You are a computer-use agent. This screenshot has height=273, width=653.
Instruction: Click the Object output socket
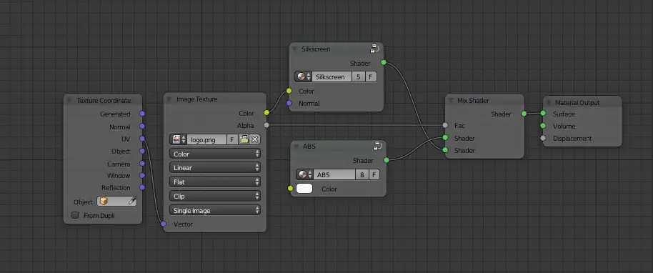point(142,151)
